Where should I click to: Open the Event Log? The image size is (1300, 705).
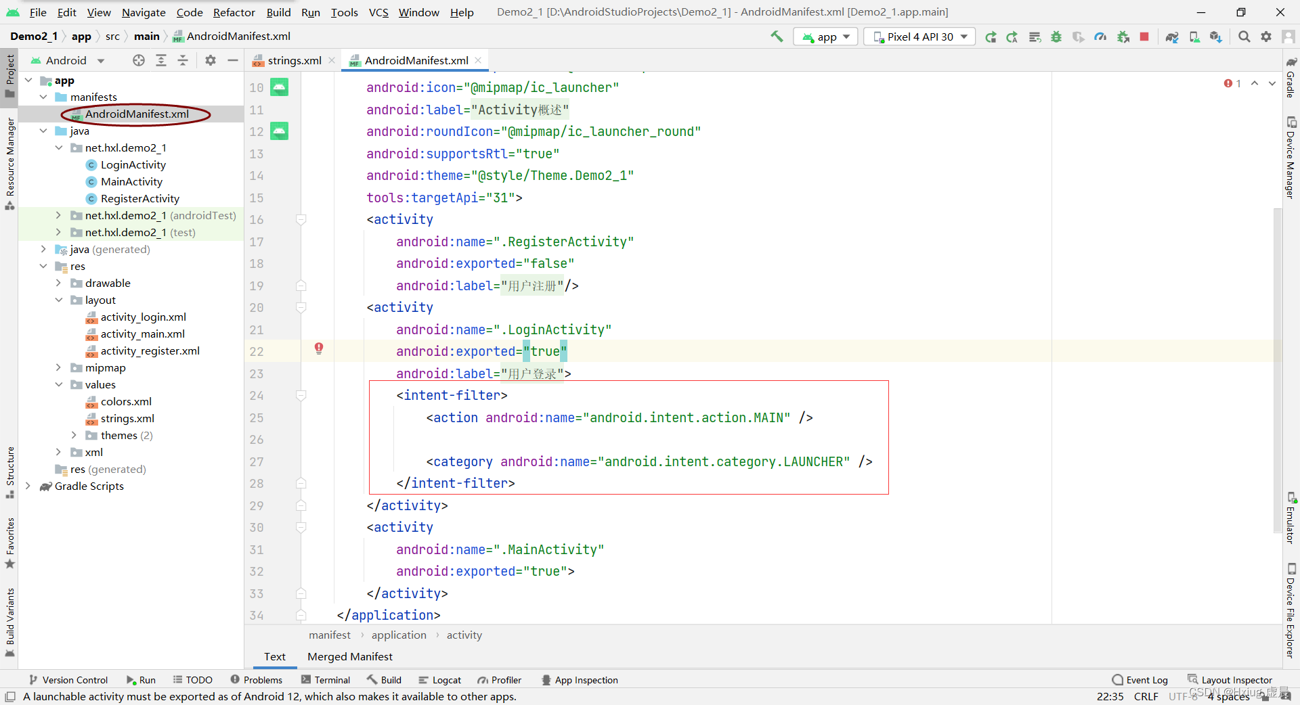(x=1140, y=680)
